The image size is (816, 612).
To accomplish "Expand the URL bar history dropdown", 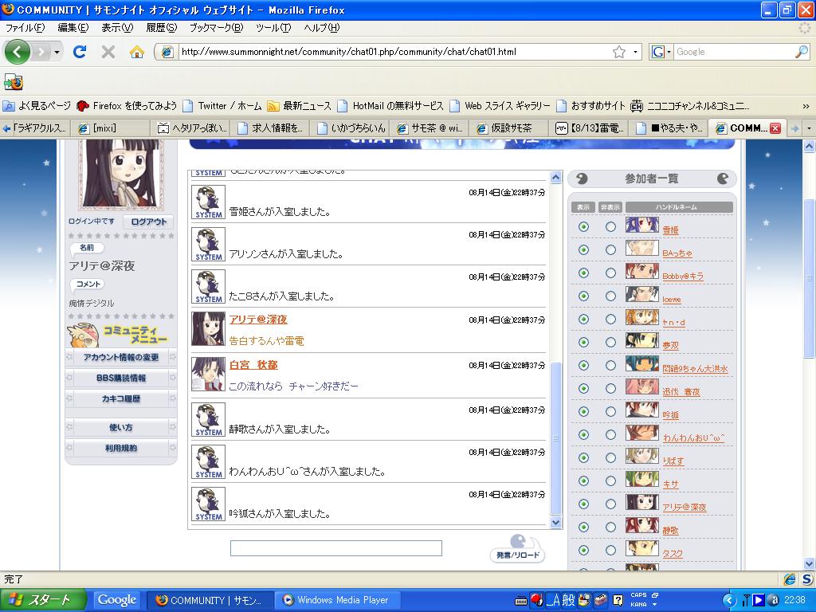I will (636, 52).
